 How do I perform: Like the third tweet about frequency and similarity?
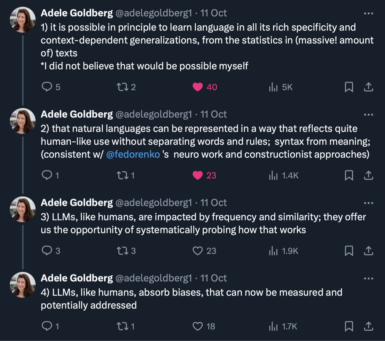(x=198, y=251)
